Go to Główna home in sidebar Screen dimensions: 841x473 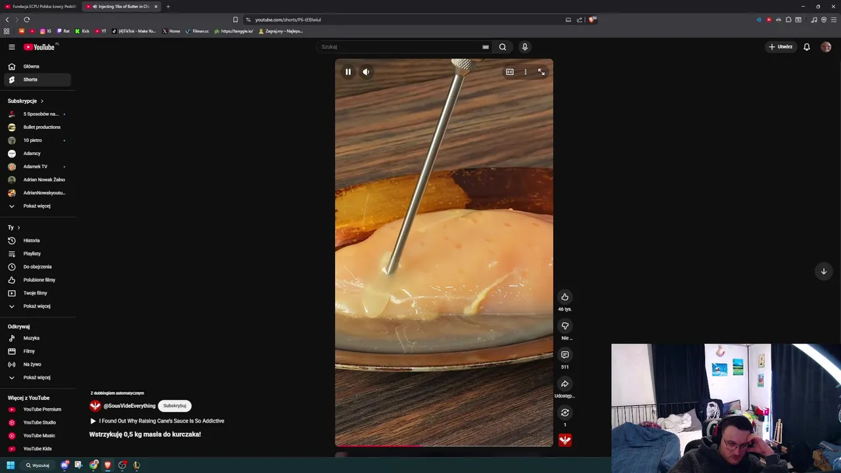[x=37, y=66]
